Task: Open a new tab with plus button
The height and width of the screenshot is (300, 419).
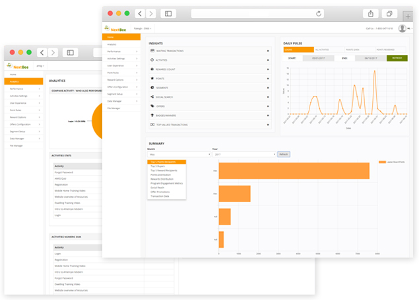Action: click(408, 17)
